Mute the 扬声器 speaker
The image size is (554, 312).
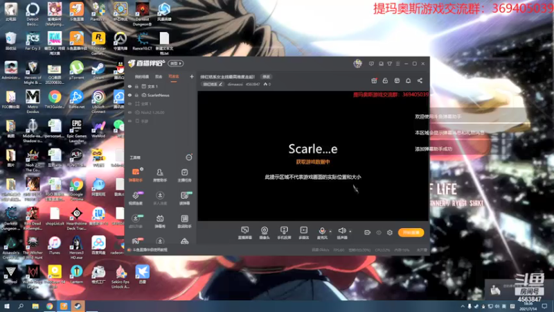[341, 233]
